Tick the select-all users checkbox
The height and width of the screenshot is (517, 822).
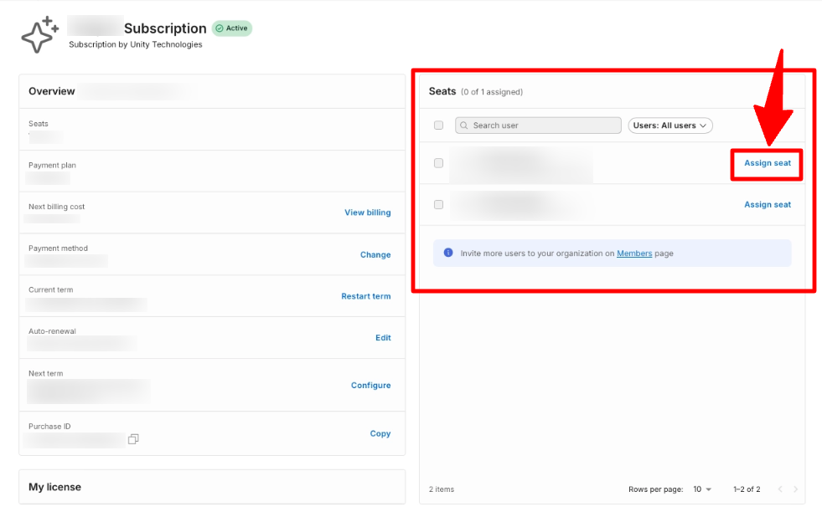[x=439, y=125]
